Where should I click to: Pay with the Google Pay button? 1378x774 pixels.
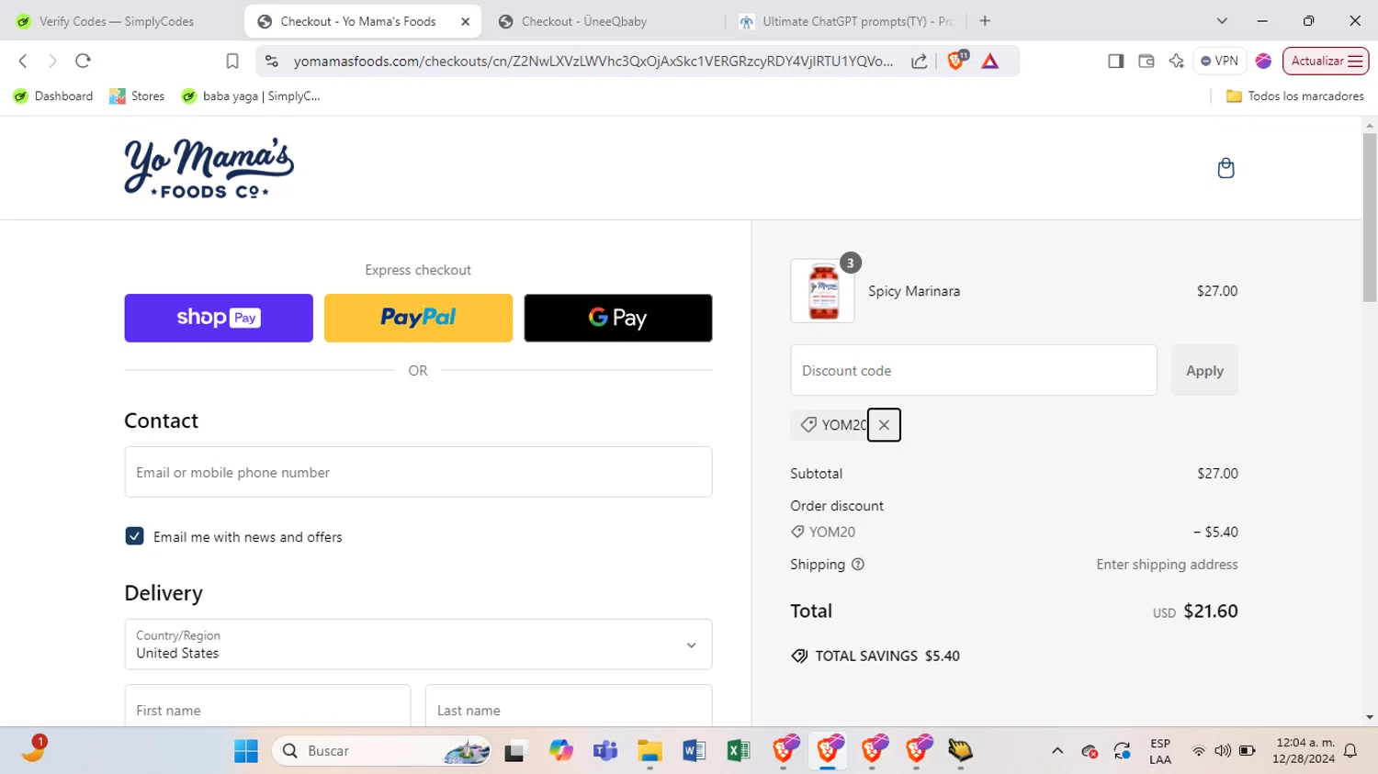point(618,318)
